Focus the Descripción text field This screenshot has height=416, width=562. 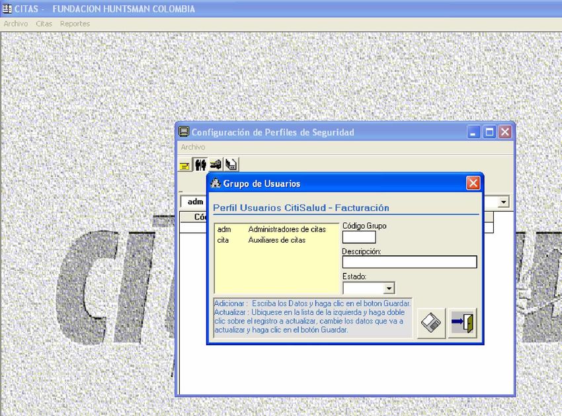[409, 263]
